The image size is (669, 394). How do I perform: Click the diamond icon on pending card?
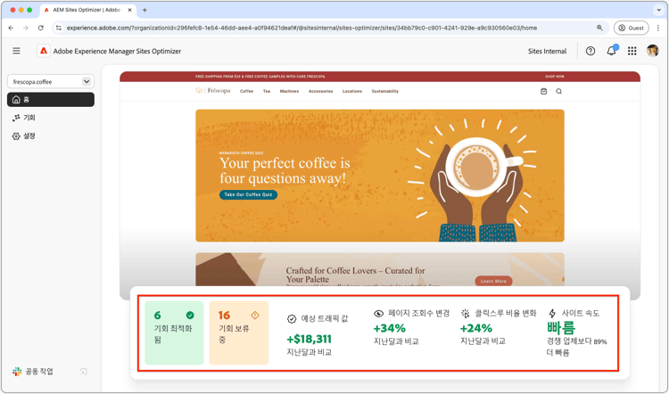coord(255,316)
